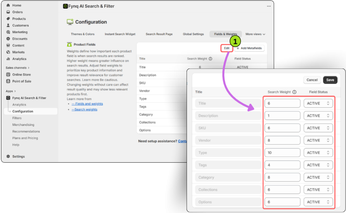The height and width of the screenshot is (213, 346).
Task: Open Configuration in Fynq app submenu
Action: [31, 111]
